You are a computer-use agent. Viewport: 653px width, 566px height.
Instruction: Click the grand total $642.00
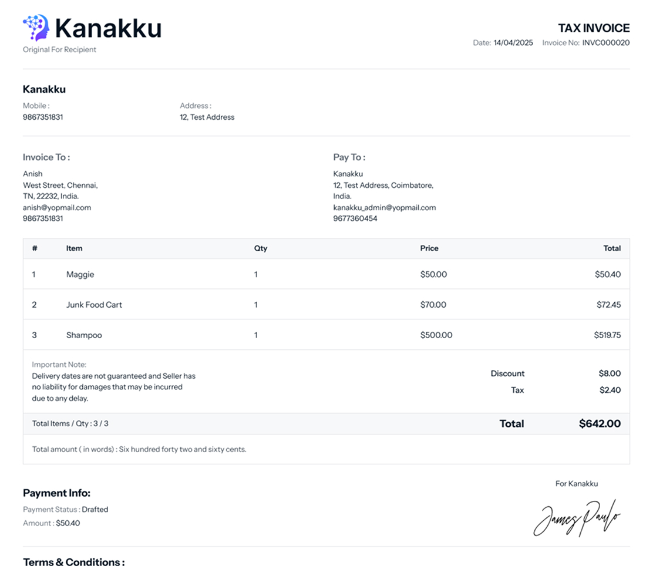pos(600,423)
